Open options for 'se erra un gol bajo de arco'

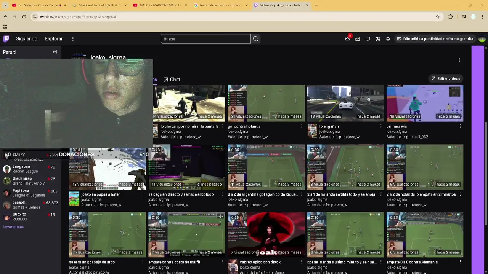143,262
